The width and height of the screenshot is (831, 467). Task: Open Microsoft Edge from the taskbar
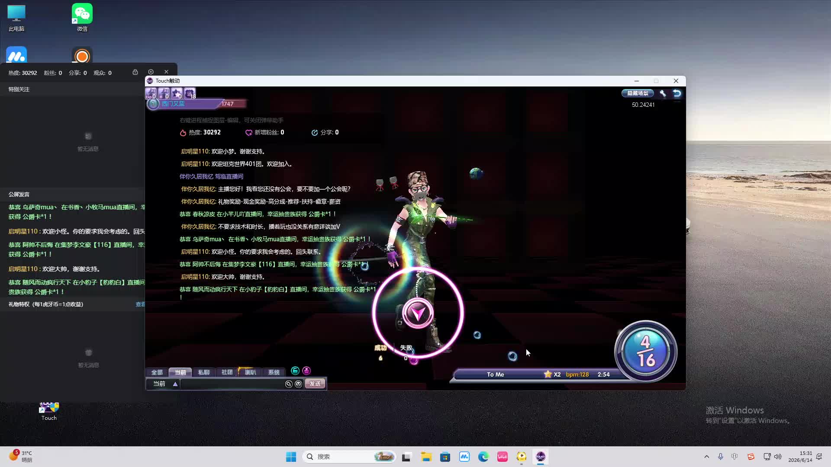click(x=483, y=457)
